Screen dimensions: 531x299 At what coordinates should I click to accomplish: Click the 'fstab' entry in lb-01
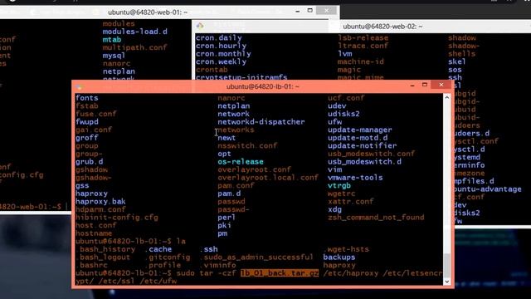point(87,106)
